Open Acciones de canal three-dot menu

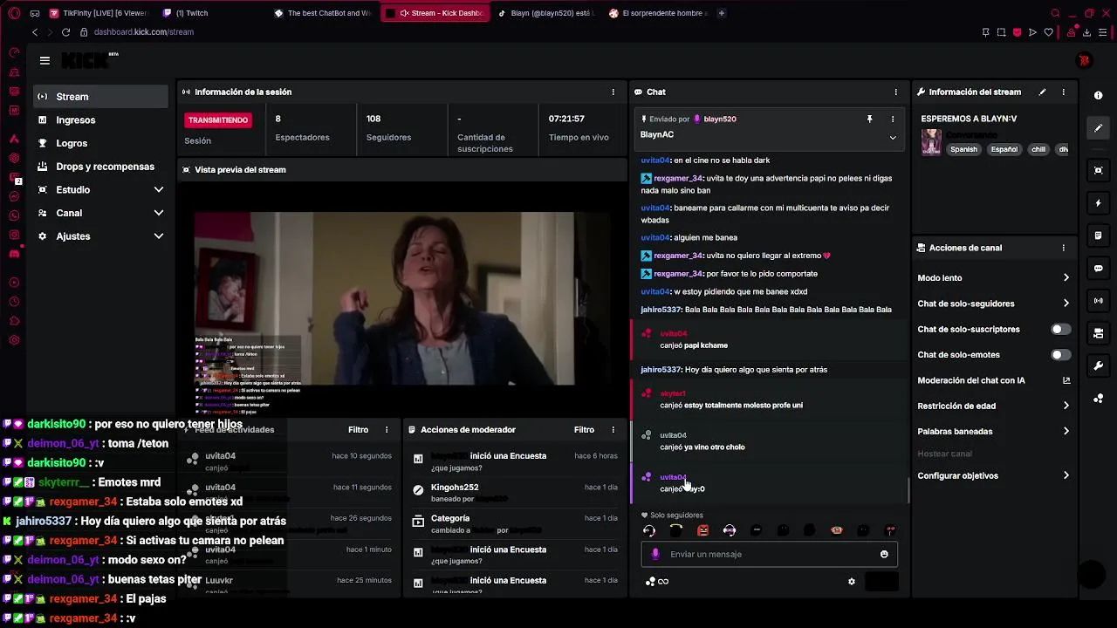click(x=1063, y=248)
